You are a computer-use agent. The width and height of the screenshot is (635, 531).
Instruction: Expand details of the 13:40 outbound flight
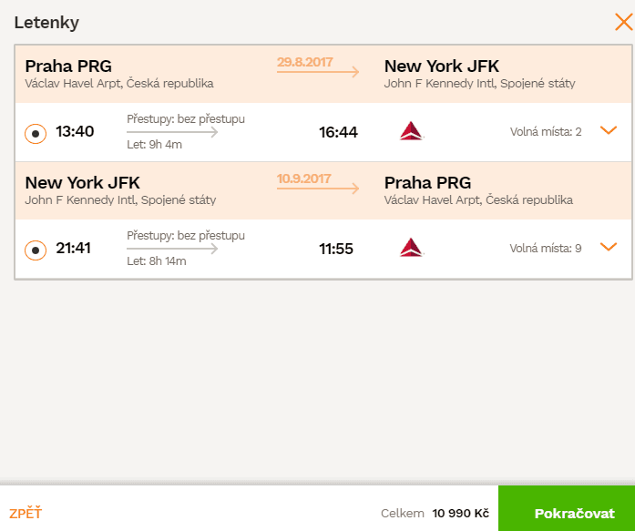[609, 130]
